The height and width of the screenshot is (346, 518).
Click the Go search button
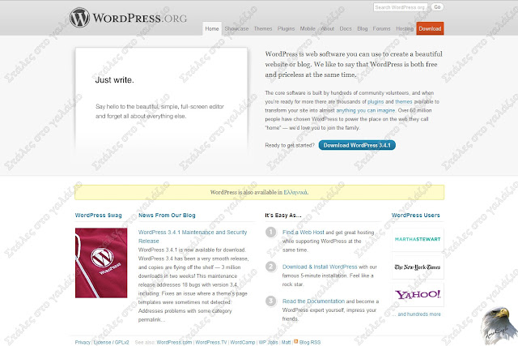point(437,7)
